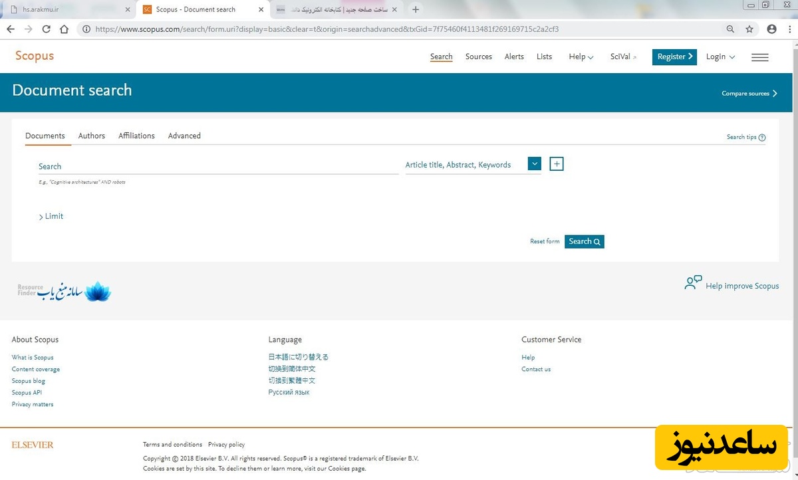This screenshot has height=480, width=798.
Task: Open the Article title, Abstract, Keywords dropdown
Action: coord(535,164)
